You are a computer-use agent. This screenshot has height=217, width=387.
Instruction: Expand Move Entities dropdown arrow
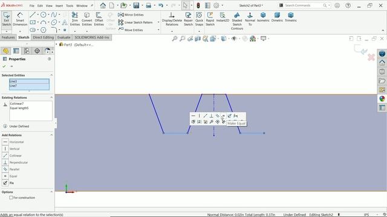click(x=158, y=30)
